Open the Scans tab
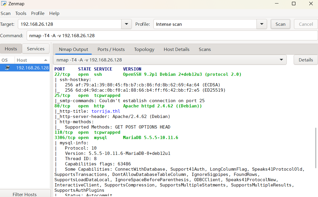318x197 pixels. click(x=205, y=49)
